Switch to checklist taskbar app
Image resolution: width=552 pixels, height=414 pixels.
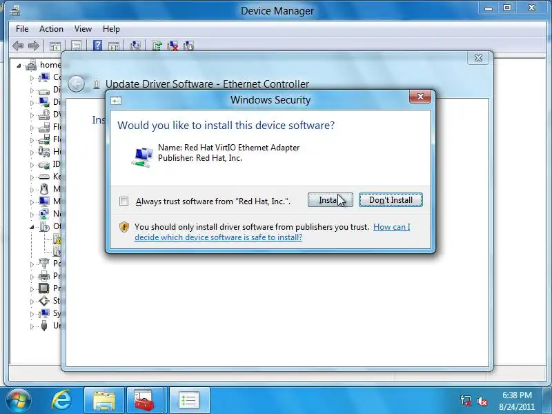pos(189,400)
